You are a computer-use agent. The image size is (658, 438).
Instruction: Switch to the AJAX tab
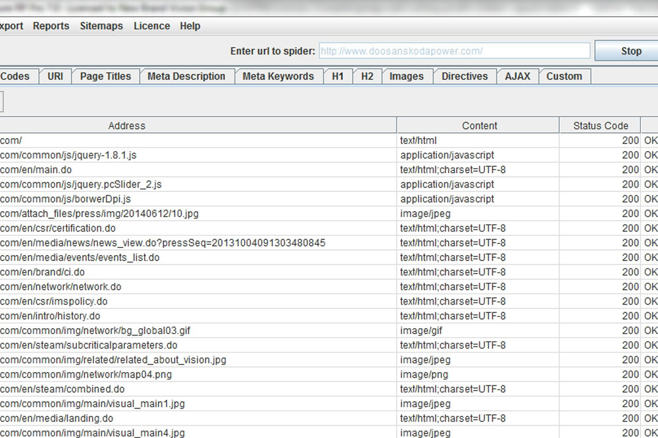point(519,76)
